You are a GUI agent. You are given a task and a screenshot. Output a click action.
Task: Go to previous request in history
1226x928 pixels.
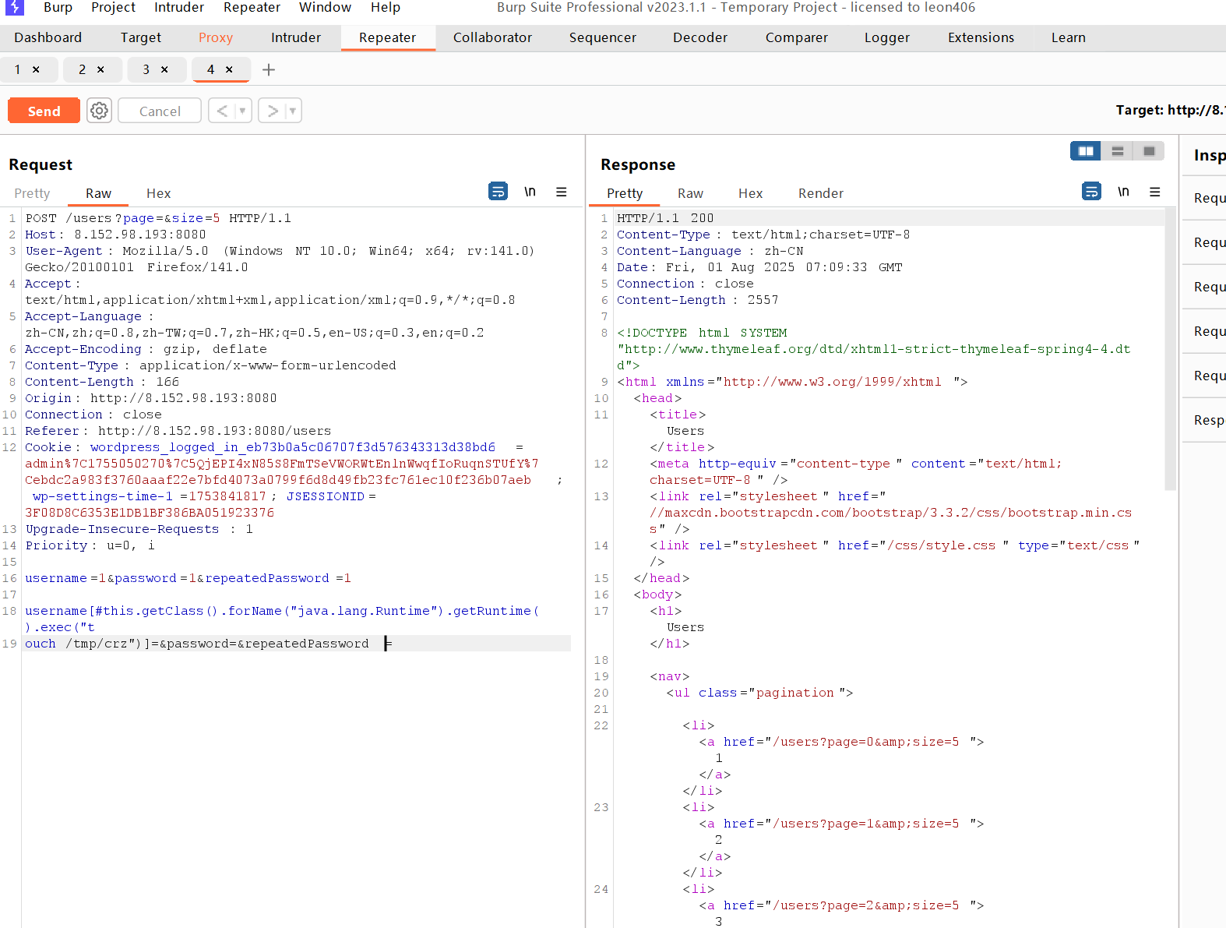[222, 111]
